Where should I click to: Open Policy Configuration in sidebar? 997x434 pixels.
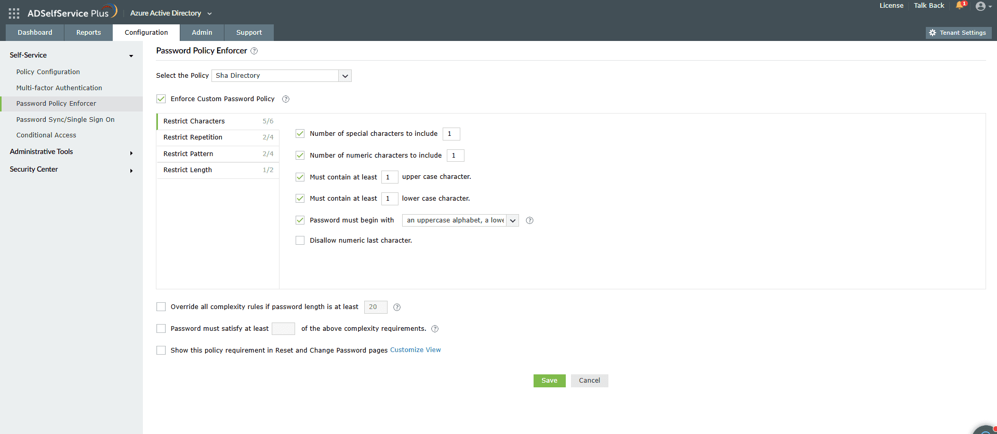[x=48, y=72]
